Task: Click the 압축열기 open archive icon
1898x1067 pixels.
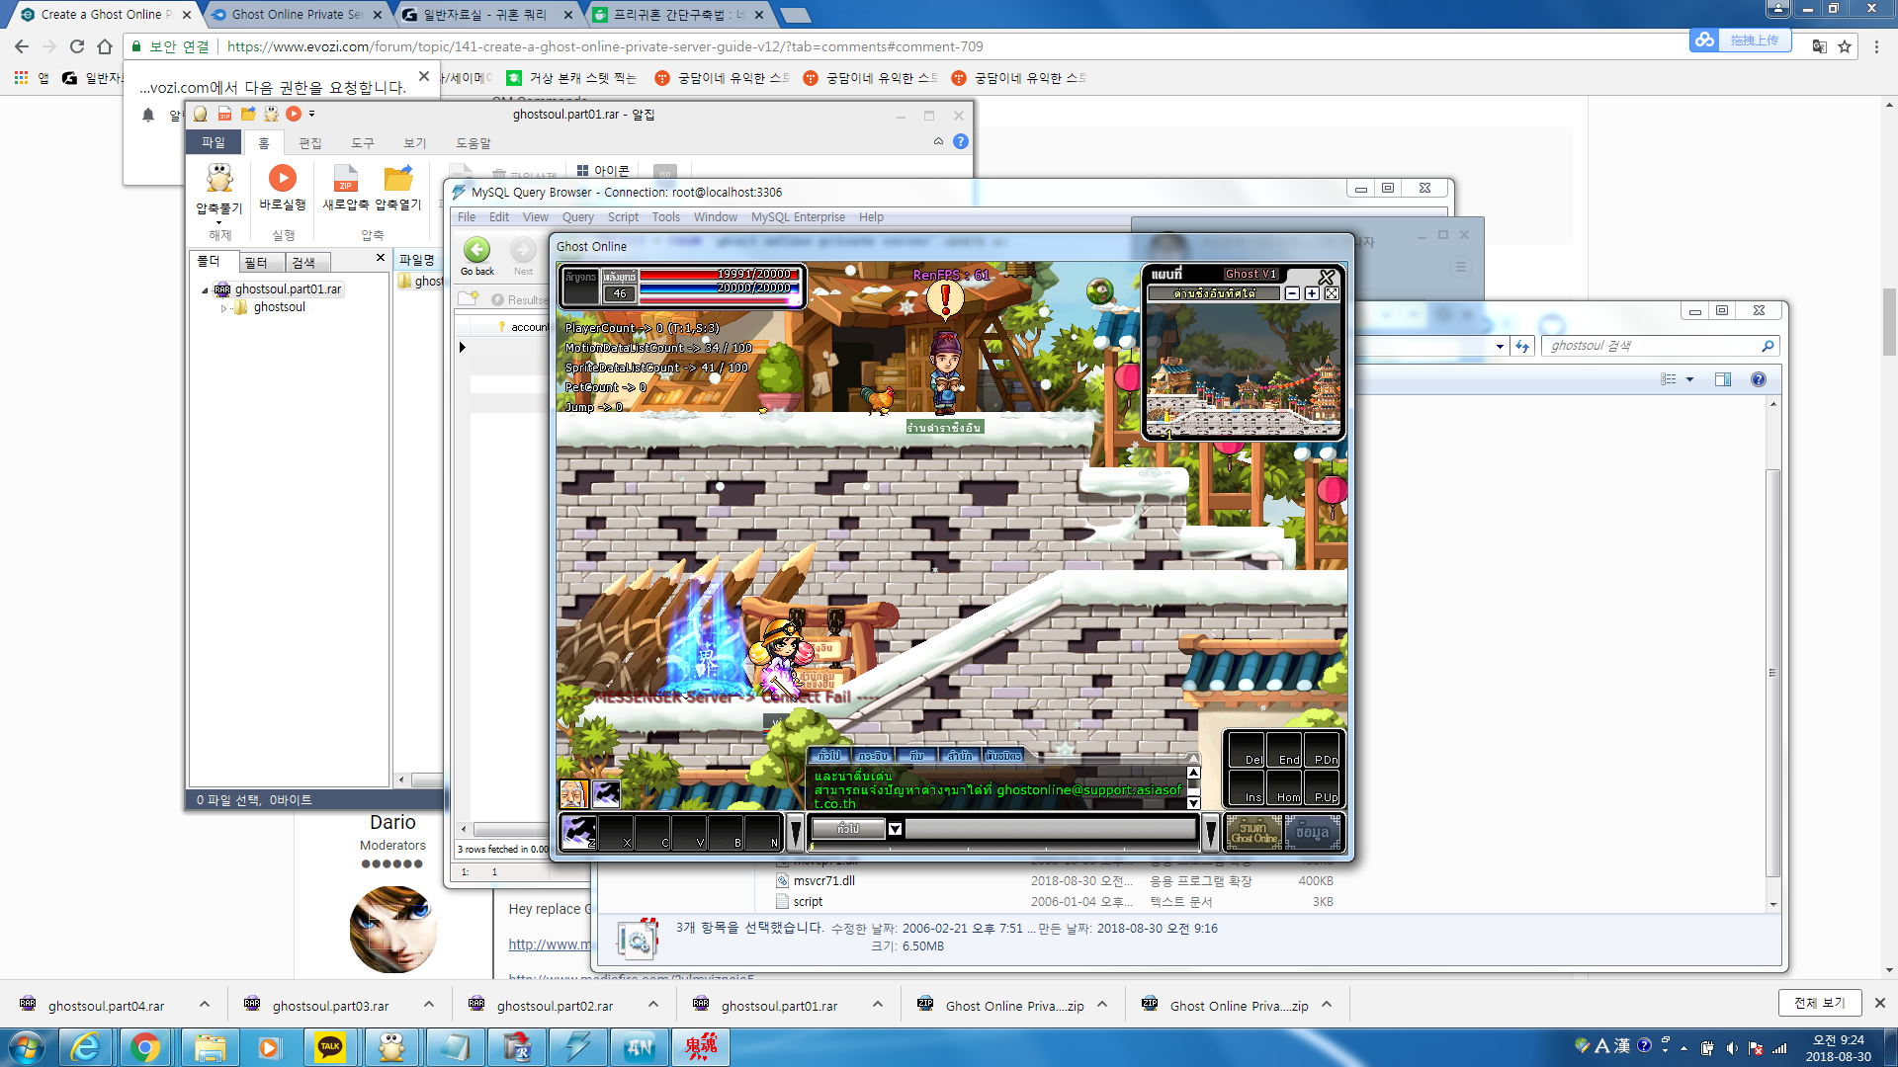Action: click(398, 179)
